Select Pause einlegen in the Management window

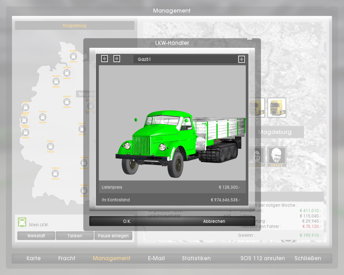point(113,236)
